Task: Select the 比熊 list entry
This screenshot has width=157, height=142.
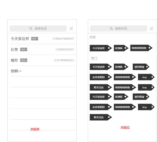Action: click(x=14, y=49)
